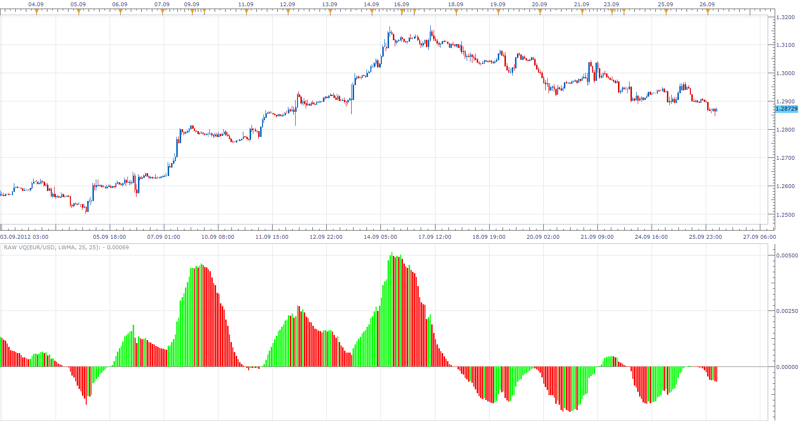802x421 pixels.
Task: Select the 07.09 orange triangle marker
Action: [x=162, y=12]
